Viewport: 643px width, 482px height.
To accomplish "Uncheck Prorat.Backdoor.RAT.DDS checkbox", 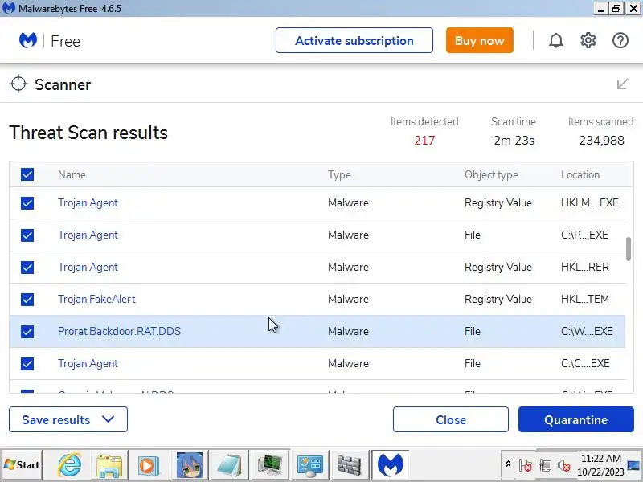I will (27, 331).
